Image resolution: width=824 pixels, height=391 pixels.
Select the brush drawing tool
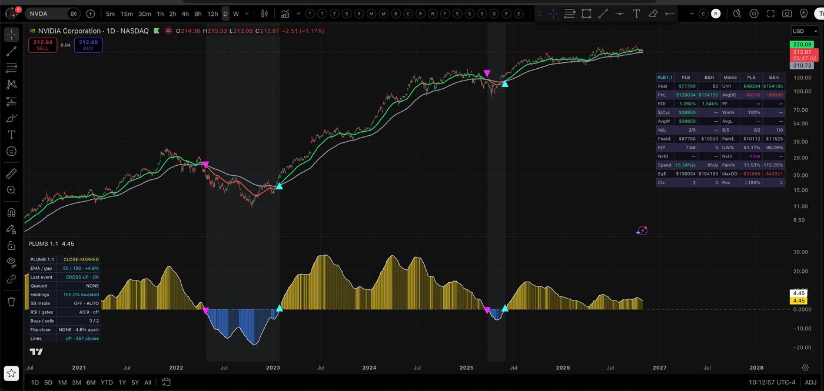click(11, 118)
